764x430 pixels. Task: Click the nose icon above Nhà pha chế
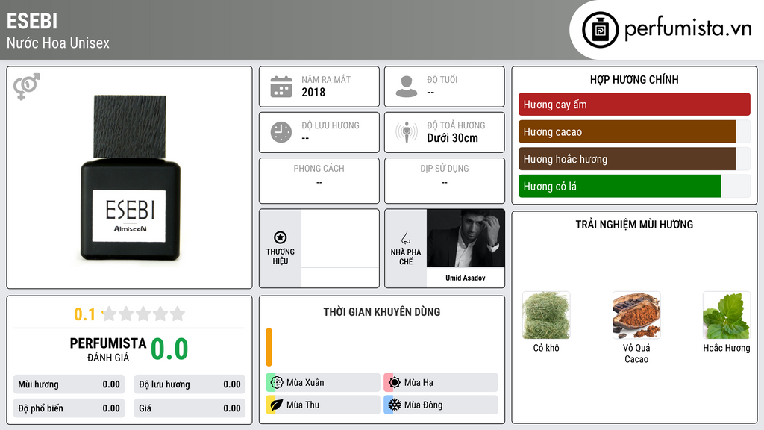pos(405,237)
